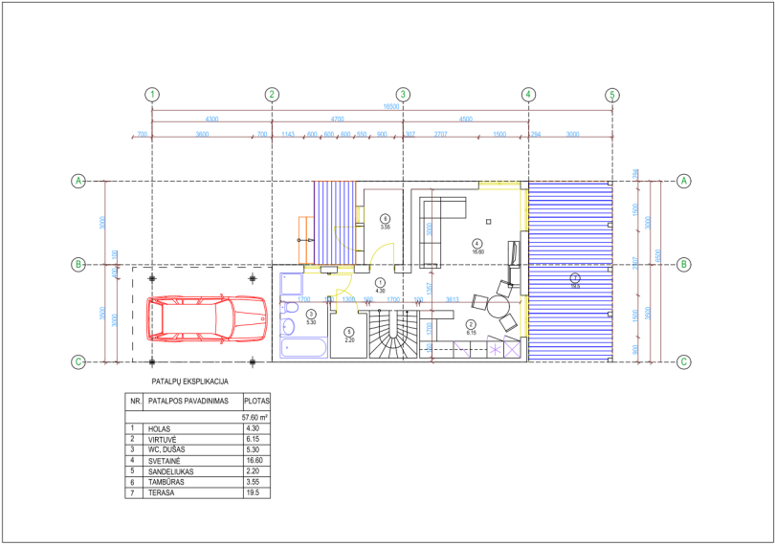The image size is (775, 545).
Task: Click grid axis bubble 5 at top
Action: (612, 95)
